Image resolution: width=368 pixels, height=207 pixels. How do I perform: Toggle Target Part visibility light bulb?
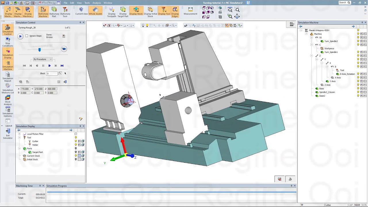tap(76, 152)
